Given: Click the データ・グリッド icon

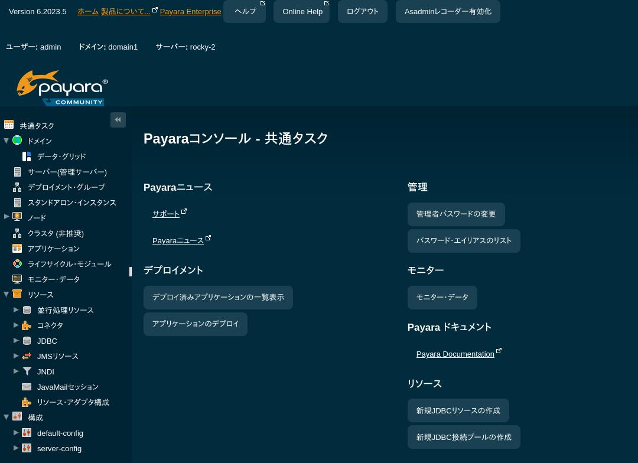Looking at the screenshot, I should [x=27, y=156].
